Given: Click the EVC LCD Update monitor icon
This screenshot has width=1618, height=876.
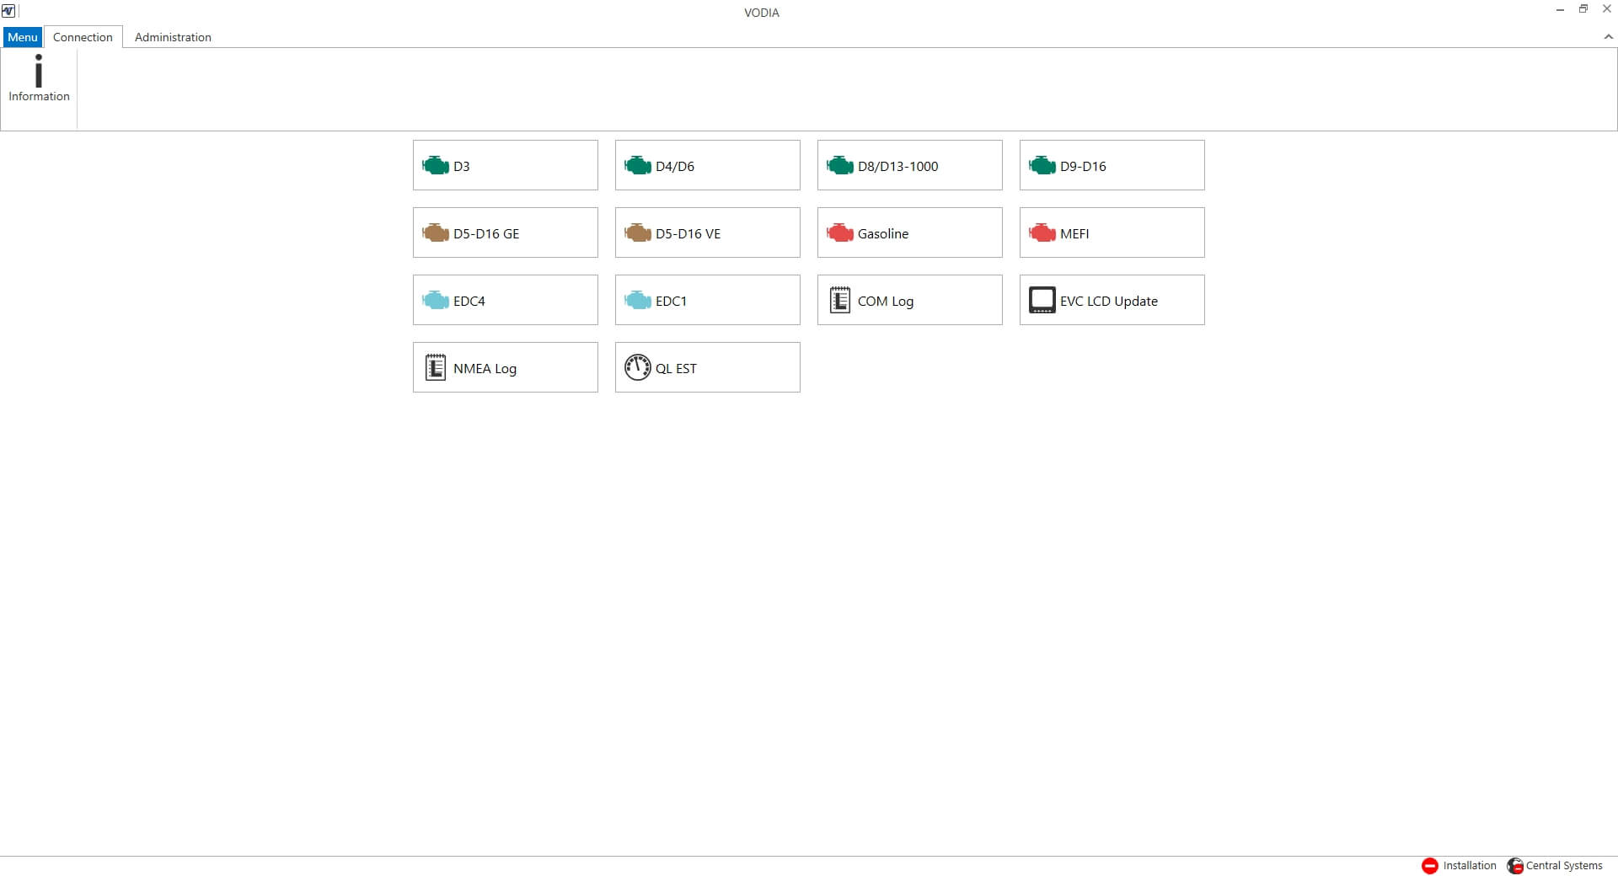Looking at the screenshot, I should [x=1042, y=301].
